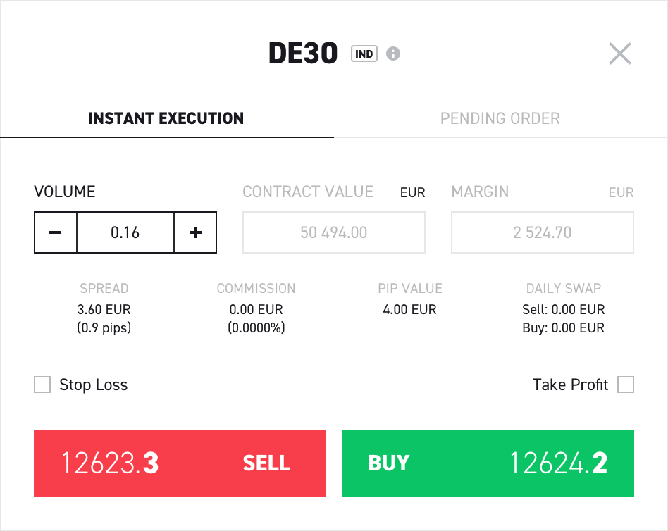The width and height of the screenshot is (668, 531).
Task: Select the Instant Execution tab
Action: [x=166, y=118]
